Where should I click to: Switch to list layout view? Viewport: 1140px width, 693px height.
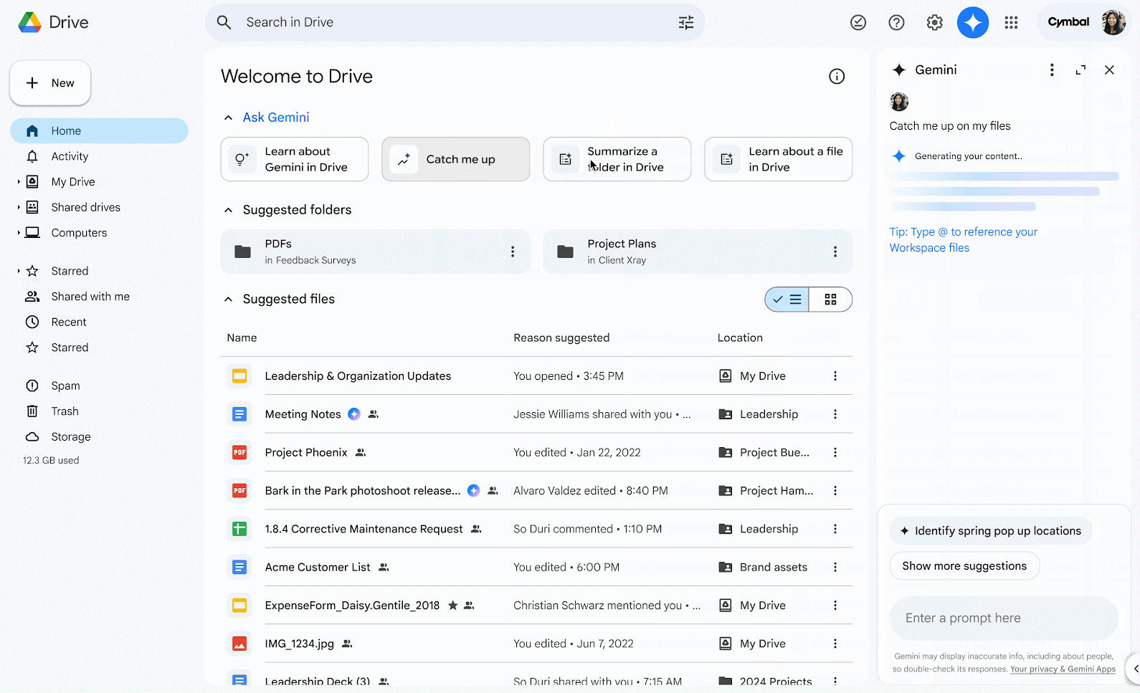(787, 300)
